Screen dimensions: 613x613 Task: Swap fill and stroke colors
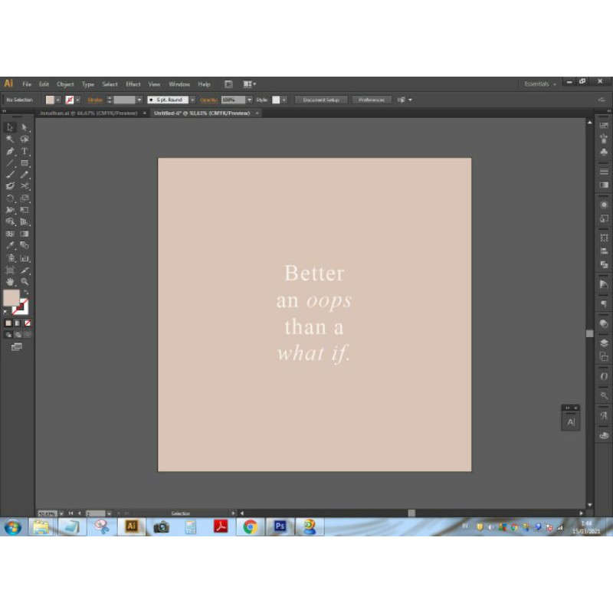tap(25, 293)
